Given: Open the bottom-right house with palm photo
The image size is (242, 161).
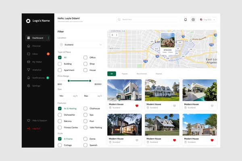Looking at the screenshot, I should (x=200, y=125).
